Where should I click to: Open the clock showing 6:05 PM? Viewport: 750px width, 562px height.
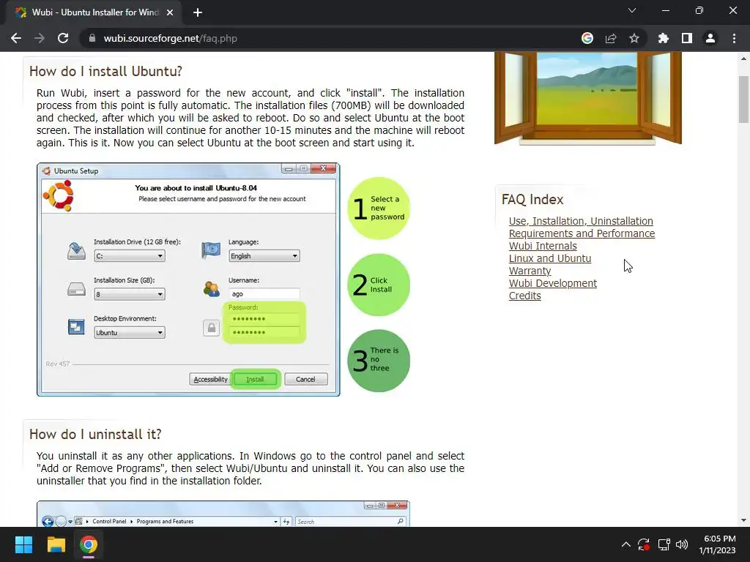tap(719, 544)
